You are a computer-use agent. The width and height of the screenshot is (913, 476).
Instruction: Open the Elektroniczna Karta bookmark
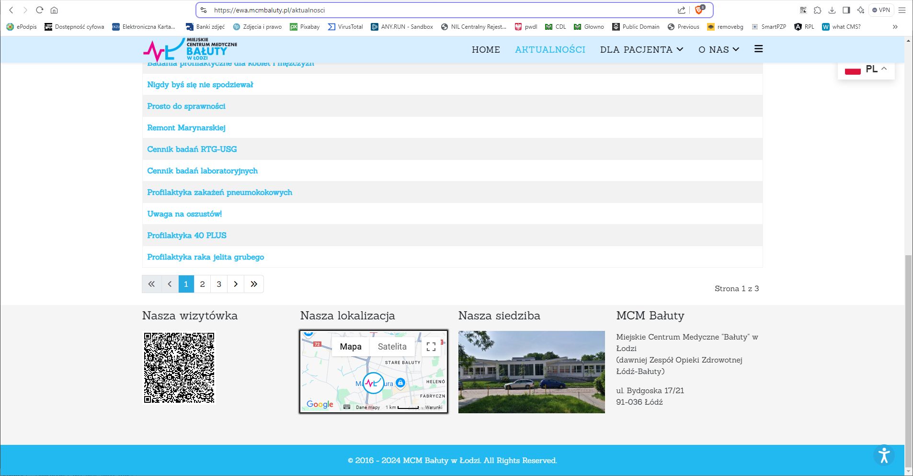point(144,27)
